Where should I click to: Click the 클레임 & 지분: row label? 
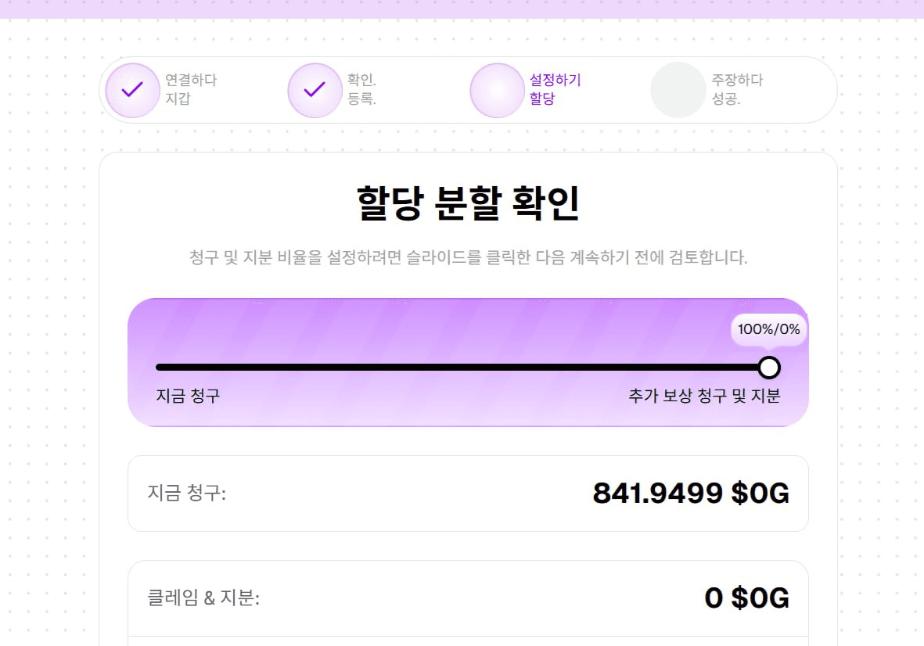point(203,598)
